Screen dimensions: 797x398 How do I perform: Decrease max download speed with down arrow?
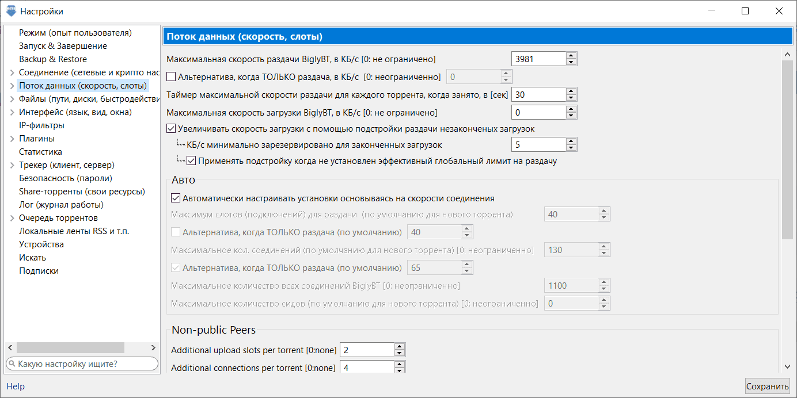coord(571,116)
